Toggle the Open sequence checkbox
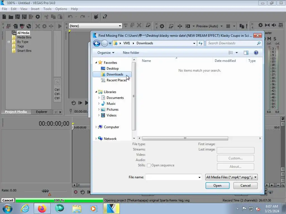Image resolution: width=286 pixels, height=214 pixels. [x=149, y=165]
